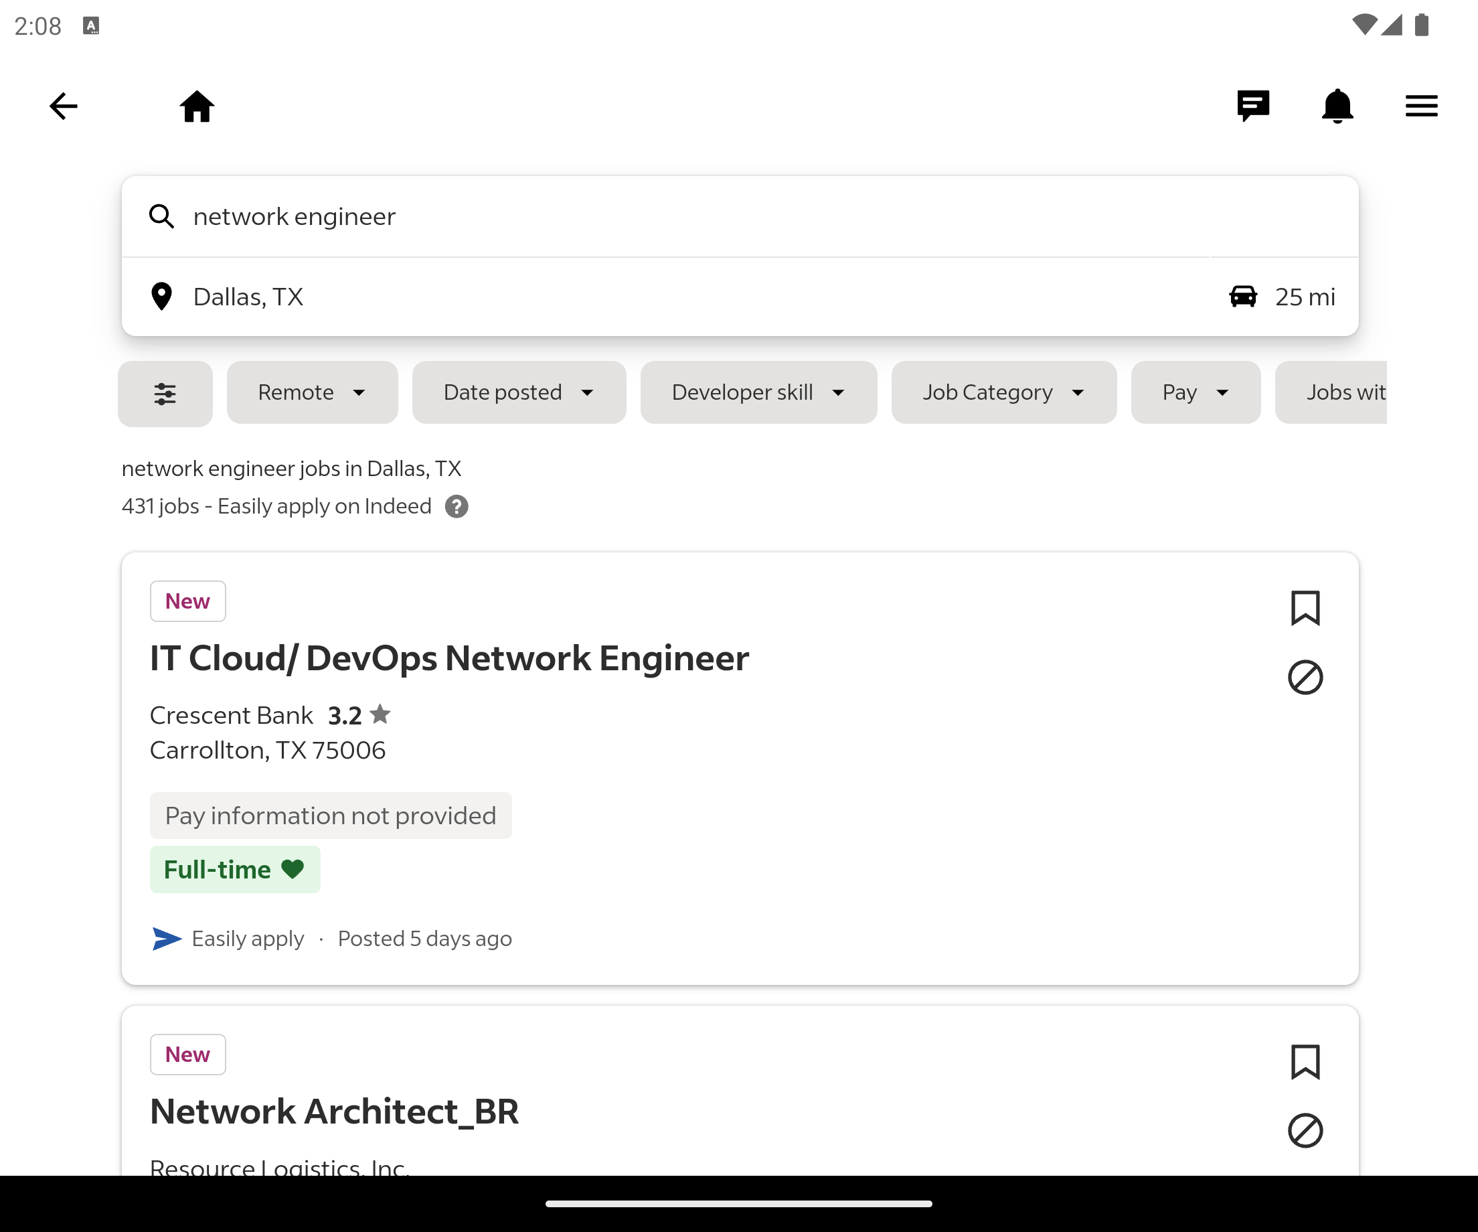This screenshot has height=1232, width=1478.
Task: Click the star rating for Crescent Bank
Action: 380,714
